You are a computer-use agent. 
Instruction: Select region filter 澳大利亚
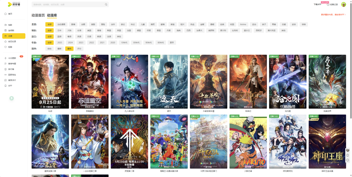click(271, 30)
